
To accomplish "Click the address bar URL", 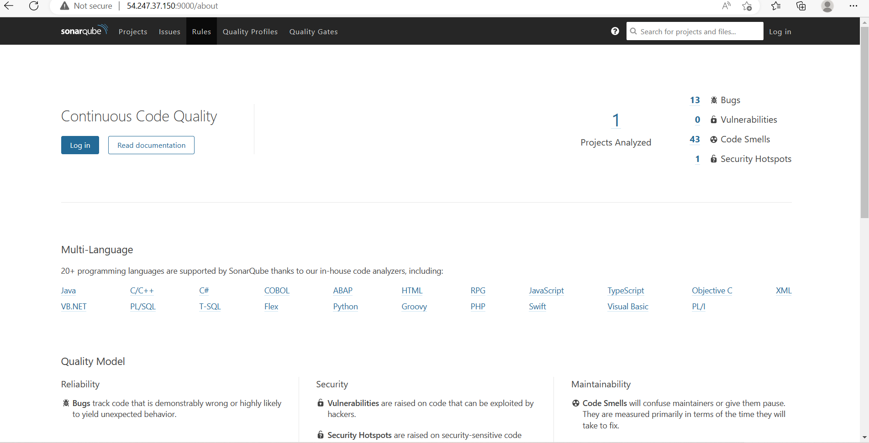I will click(x=172, y=6).
